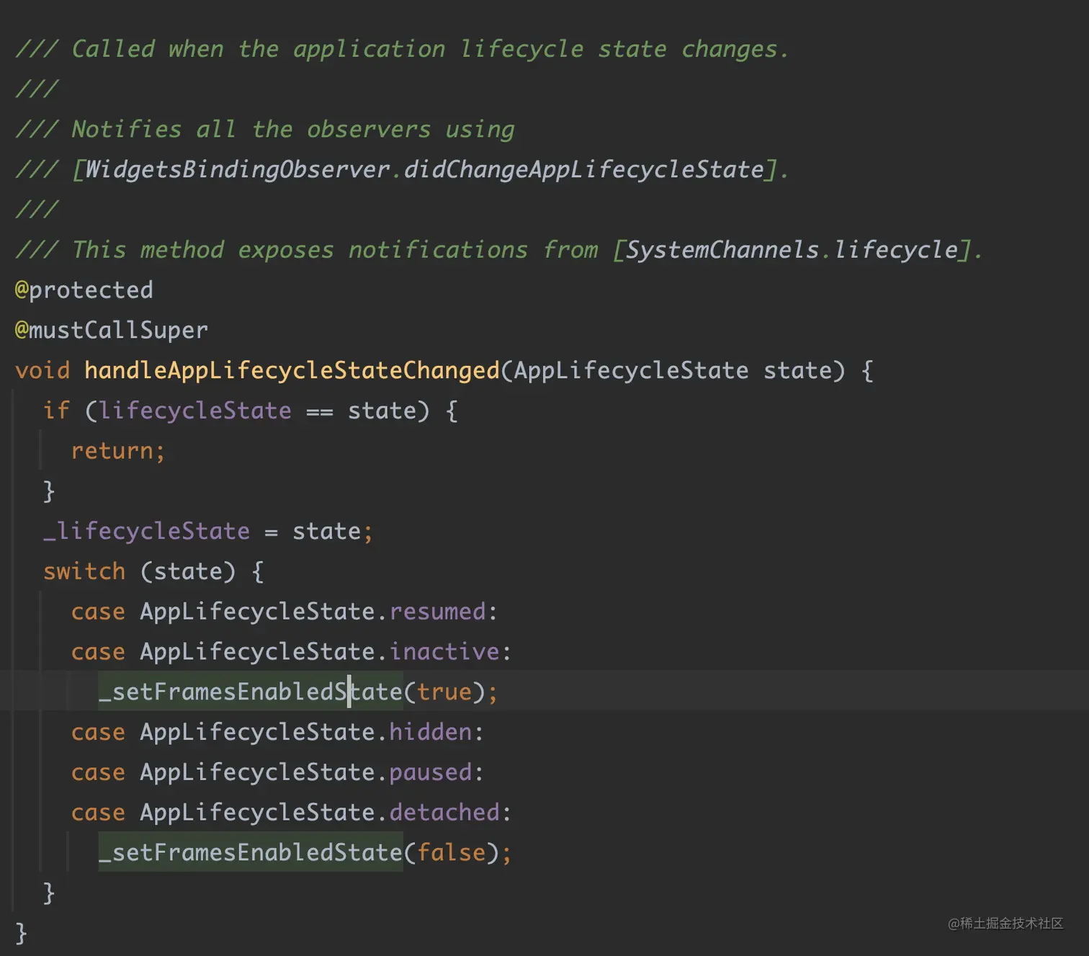Viewport: 1089px width, 956px height.
Task: Click the paused case value
Action: pyautogui.click(x=431, y=772)
